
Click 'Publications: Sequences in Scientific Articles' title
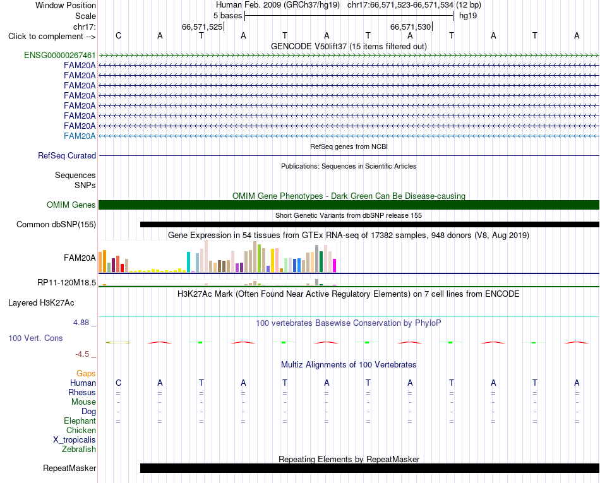click(x=349, y=166)
